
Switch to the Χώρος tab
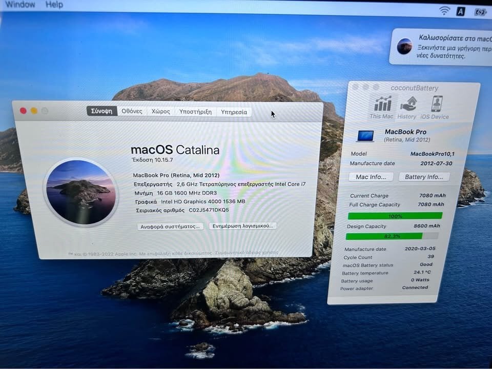click(x=160, y=111)
